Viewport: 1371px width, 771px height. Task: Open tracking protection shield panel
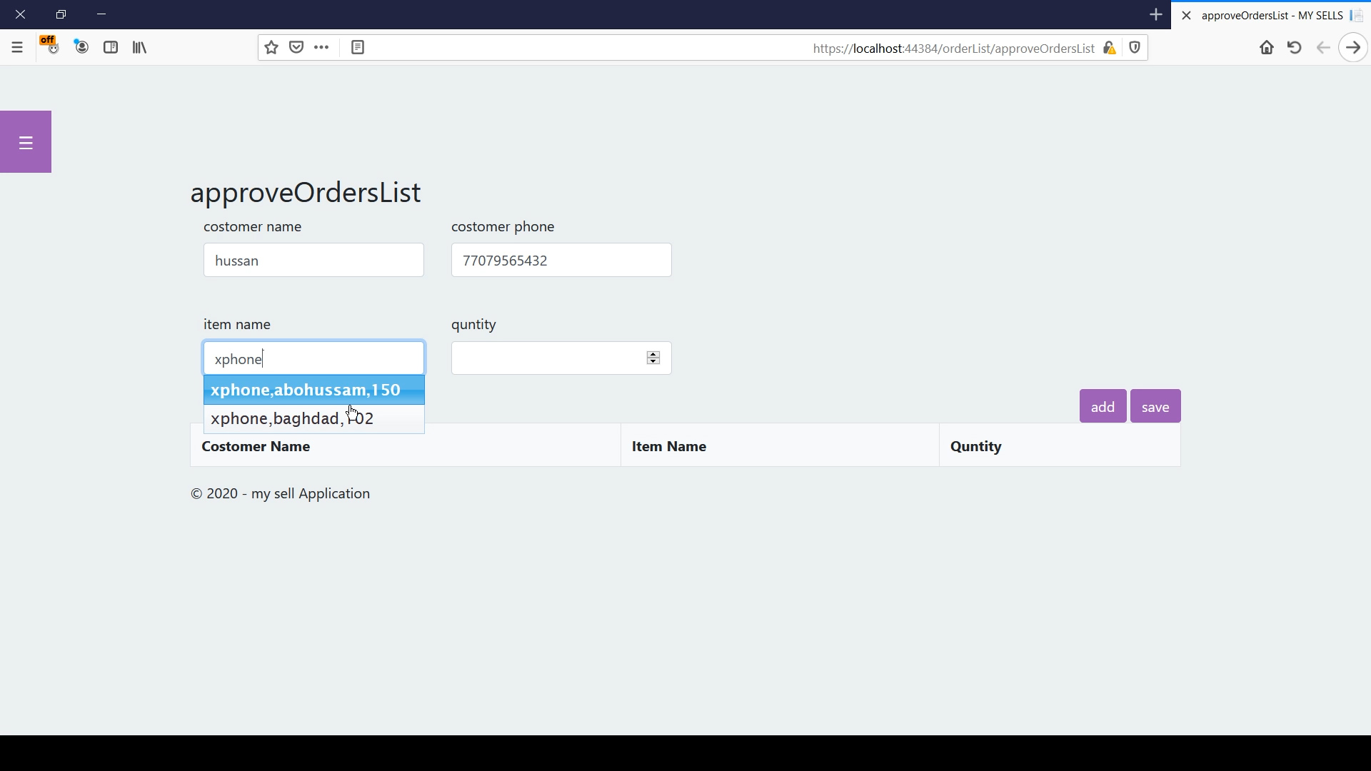pos(1135,48)
